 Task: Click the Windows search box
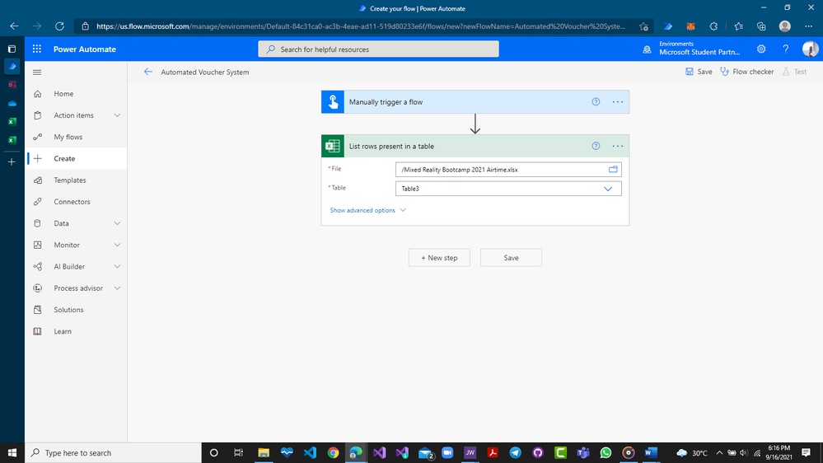click(113, 452)
